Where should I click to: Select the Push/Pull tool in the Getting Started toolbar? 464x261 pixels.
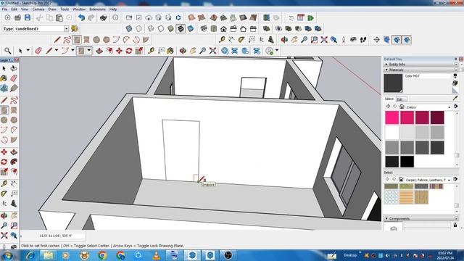(99, 51)
